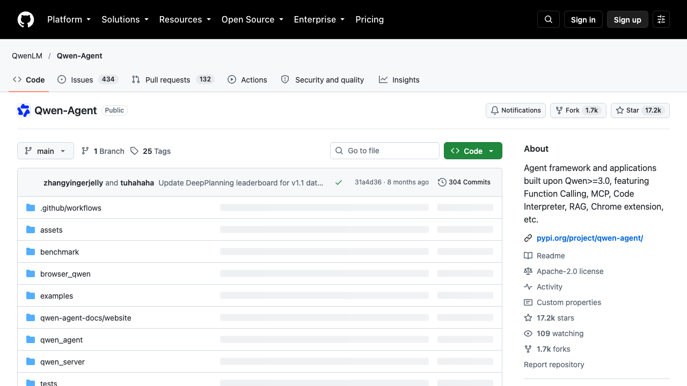Open the pypi.org/project/qwen-agent/ link

(590, 238)
